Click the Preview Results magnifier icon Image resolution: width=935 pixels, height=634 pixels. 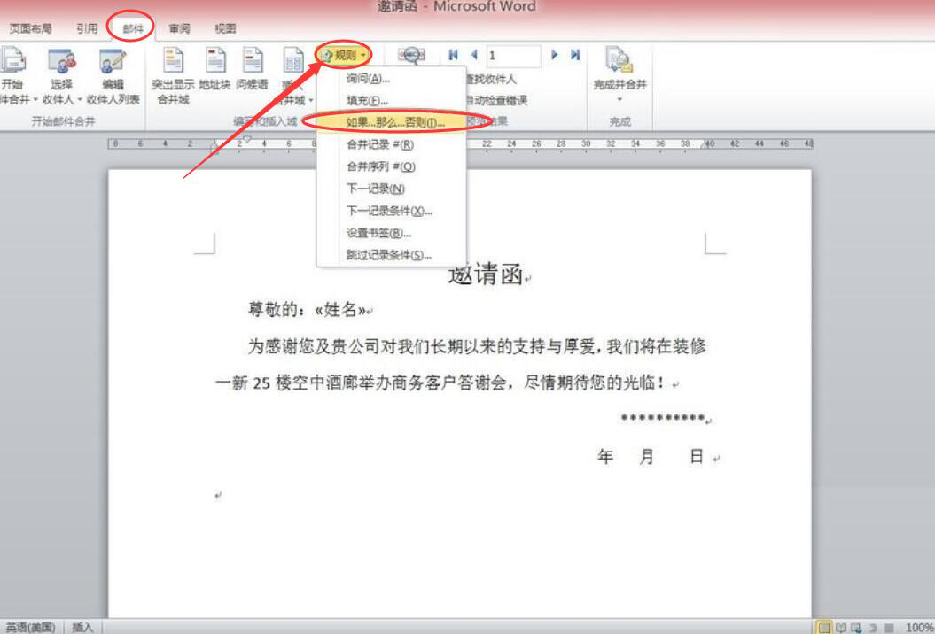coord(411,55)
